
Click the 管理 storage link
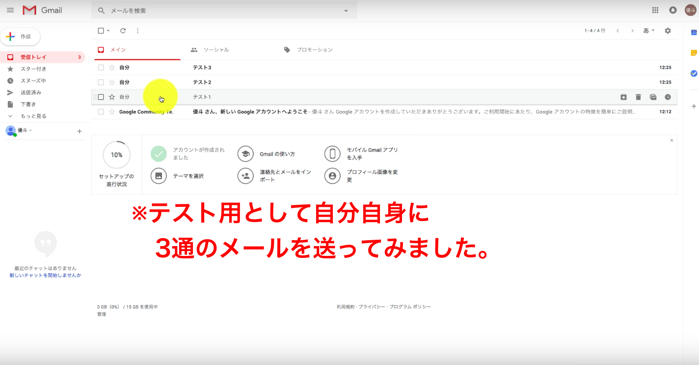(x=102, y=314)
